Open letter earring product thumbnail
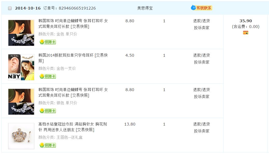Image resolution: width=269 pixels, height=154 pixels. (x=21, y=67)
